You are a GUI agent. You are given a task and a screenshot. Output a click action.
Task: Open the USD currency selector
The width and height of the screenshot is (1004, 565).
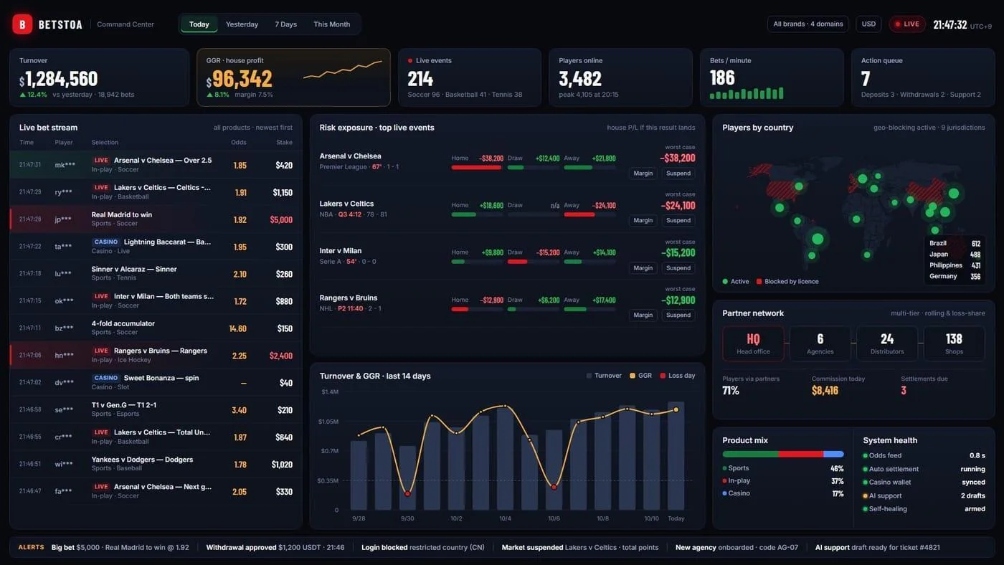(868, 24)
